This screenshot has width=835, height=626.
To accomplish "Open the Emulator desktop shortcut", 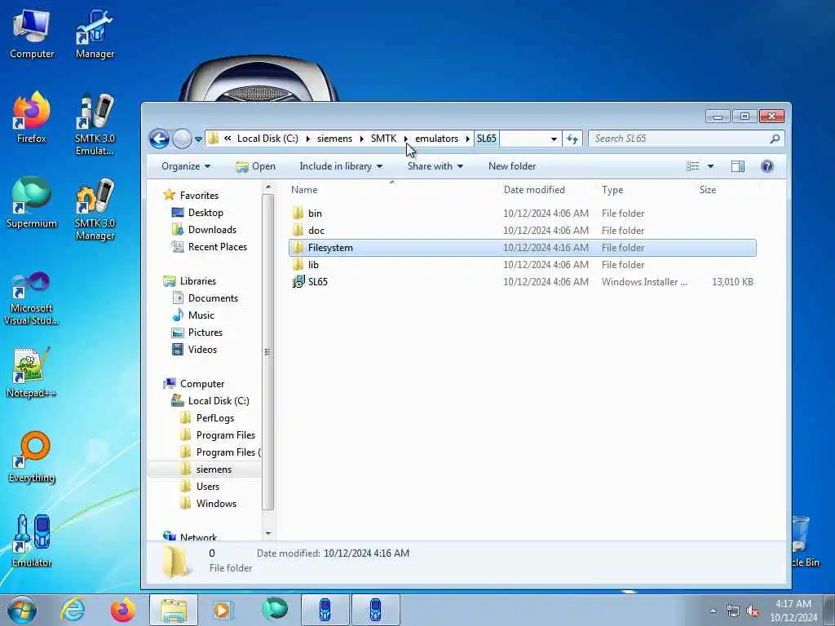I will (32, 541).
